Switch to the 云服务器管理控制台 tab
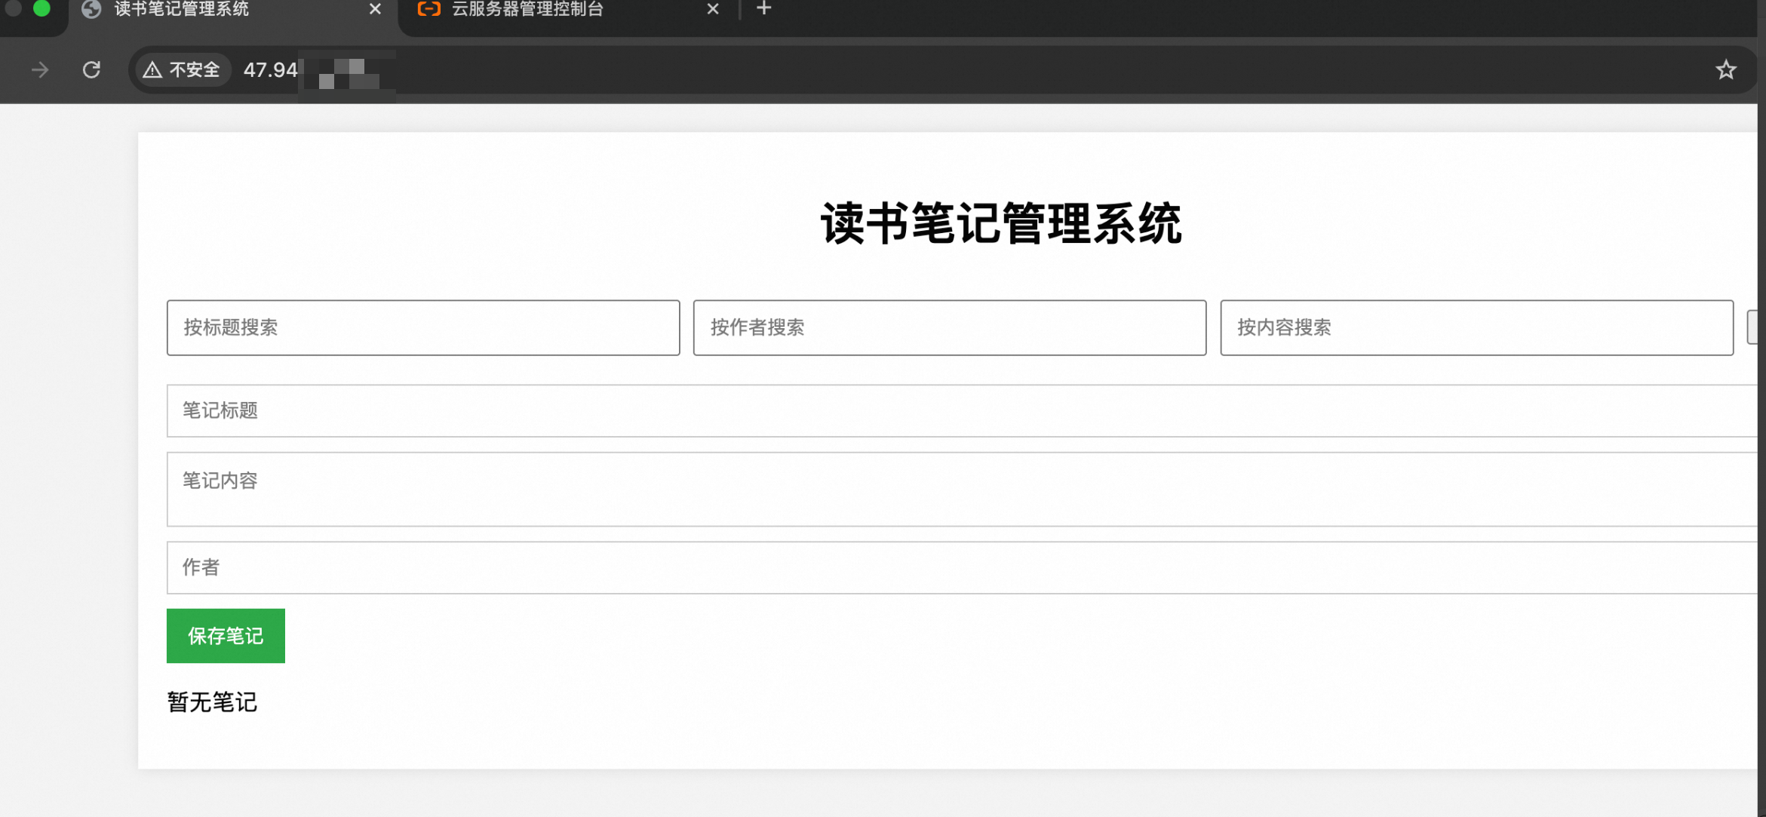Screen dimensions: 1766x817 coord(558,9)
